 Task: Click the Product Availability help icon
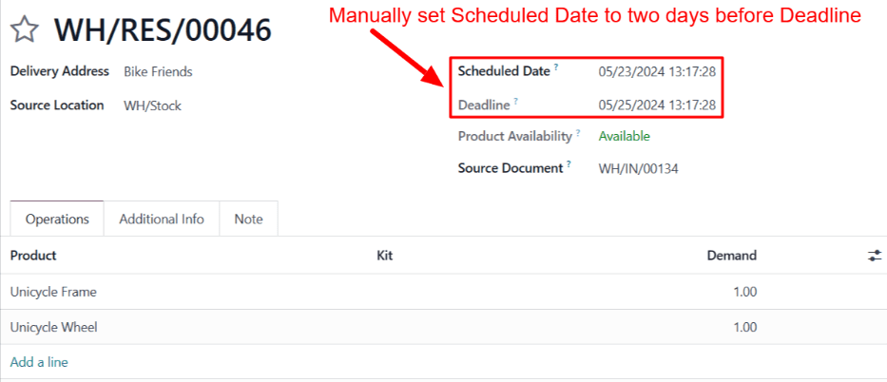pos(577,133)
